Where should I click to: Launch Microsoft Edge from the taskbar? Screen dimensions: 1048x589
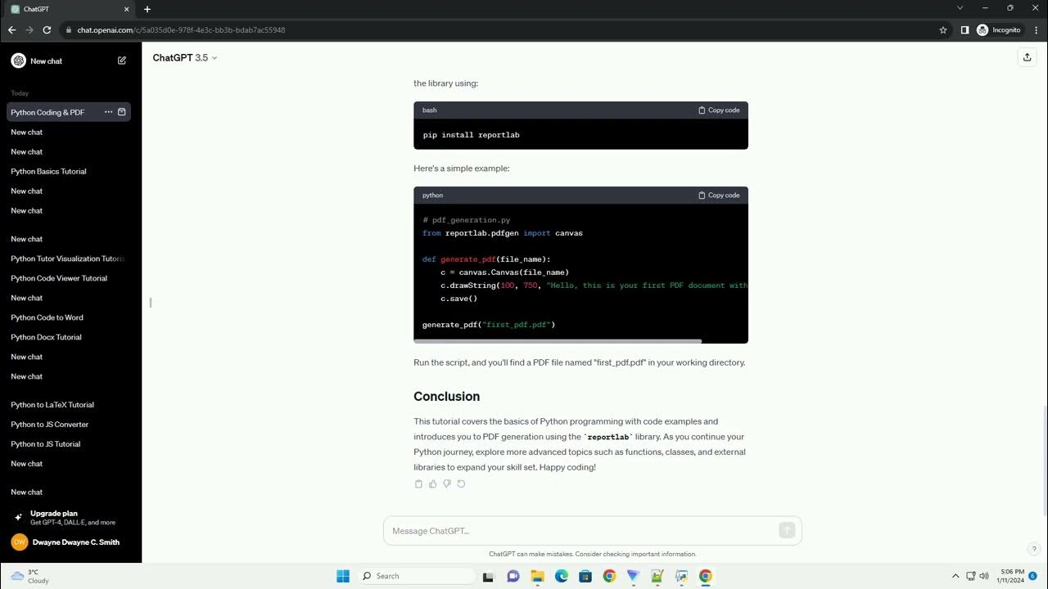[562, 576]
